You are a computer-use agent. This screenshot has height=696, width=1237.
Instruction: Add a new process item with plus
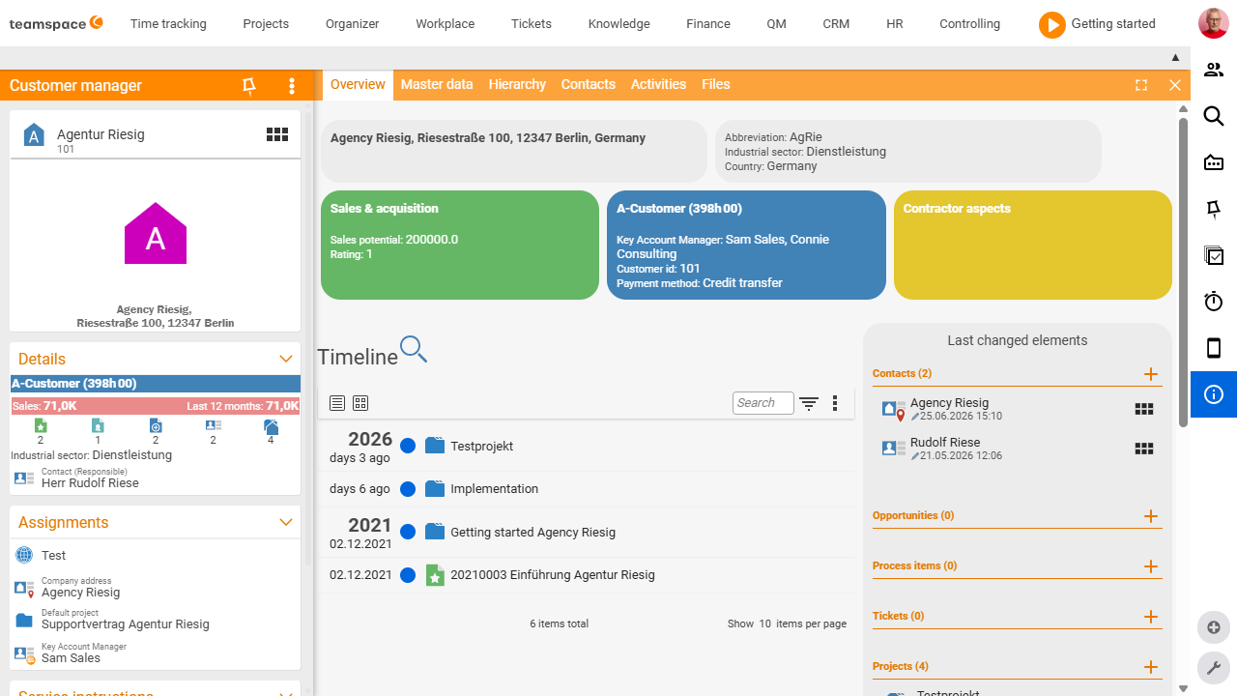[x=1151, y=566]
